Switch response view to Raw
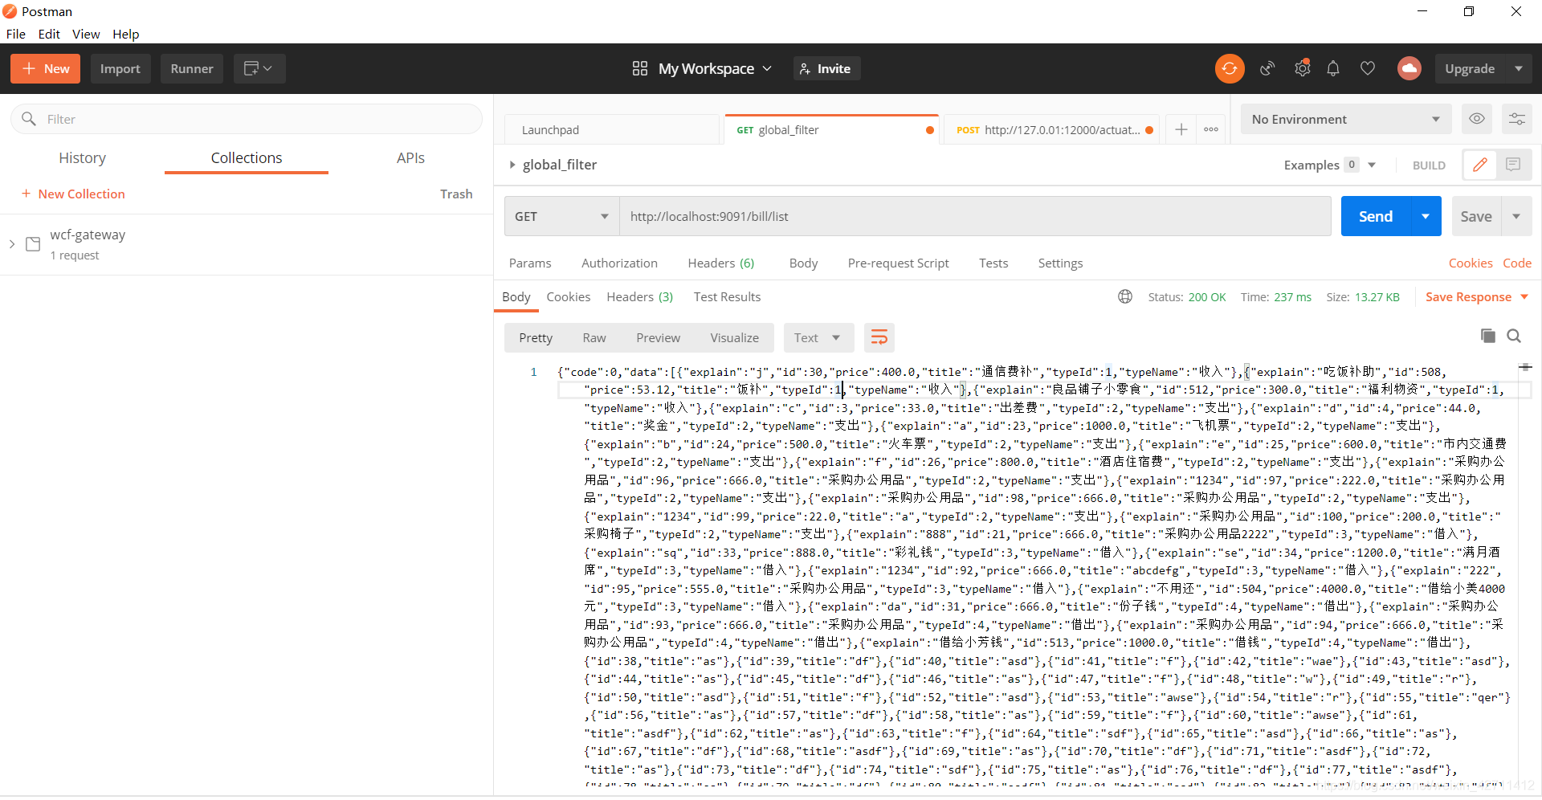Image resolution: width=1542 pixels, height=800 pixels. (x=594, y=337)
